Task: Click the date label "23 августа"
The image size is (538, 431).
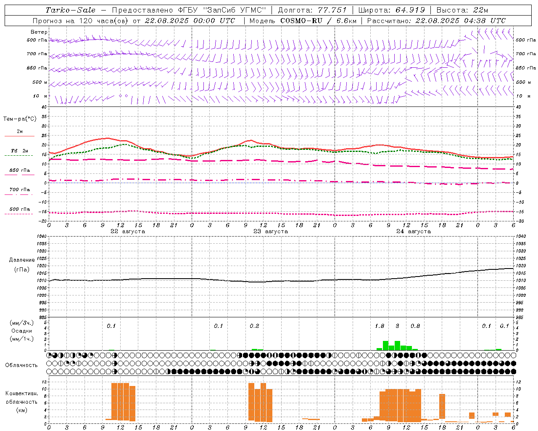Action: pyautogui.click(x=271, y=231)
